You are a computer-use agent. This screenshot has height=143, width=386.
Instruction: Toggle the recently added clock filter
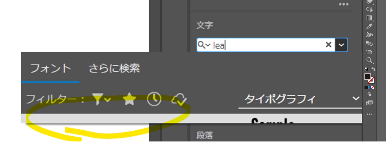[x=154, y=99]
